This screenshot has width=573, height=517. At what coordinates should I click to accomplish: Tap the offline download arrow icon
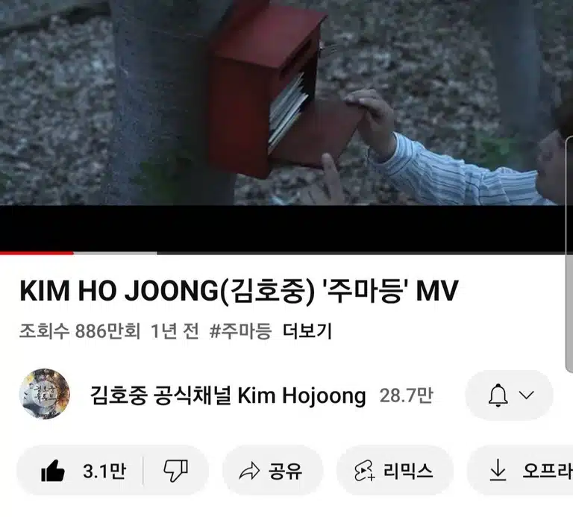pyautogui.click(x=498, y=471)
